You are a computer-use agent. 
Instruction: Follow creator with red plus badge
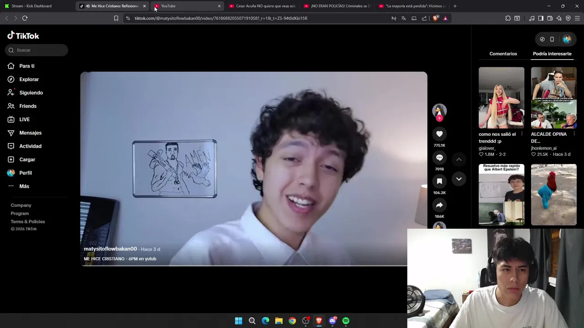pyautogui.click(x=439, y=118)
